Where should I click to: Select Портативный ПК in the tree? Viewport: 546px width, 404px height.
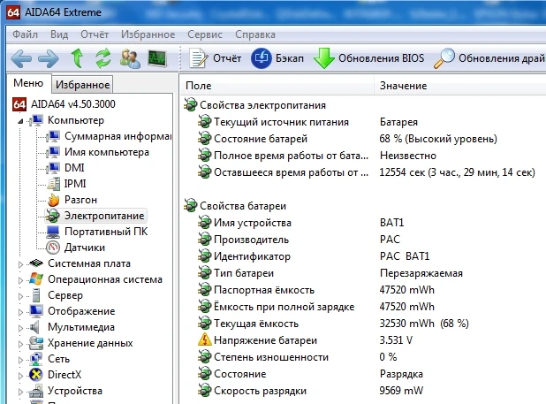106,232
